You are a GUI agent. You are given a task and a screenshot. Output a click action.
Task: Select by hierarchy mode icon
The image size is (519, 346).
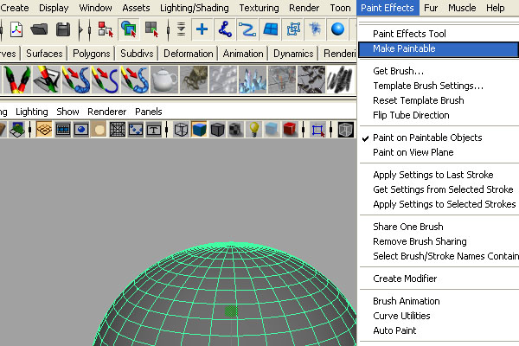click(x=106, y=29)
